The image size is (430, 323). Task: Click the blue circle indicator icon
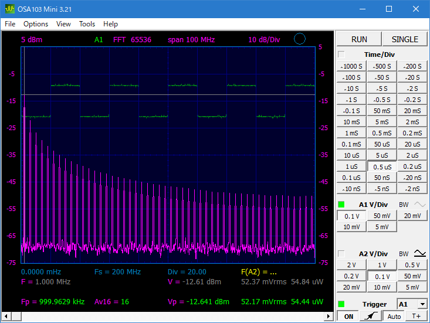[299, 39]
